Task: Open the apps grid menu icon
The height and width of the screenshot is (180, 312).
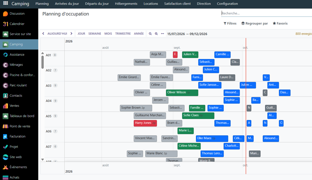Action: click(5, 3)
